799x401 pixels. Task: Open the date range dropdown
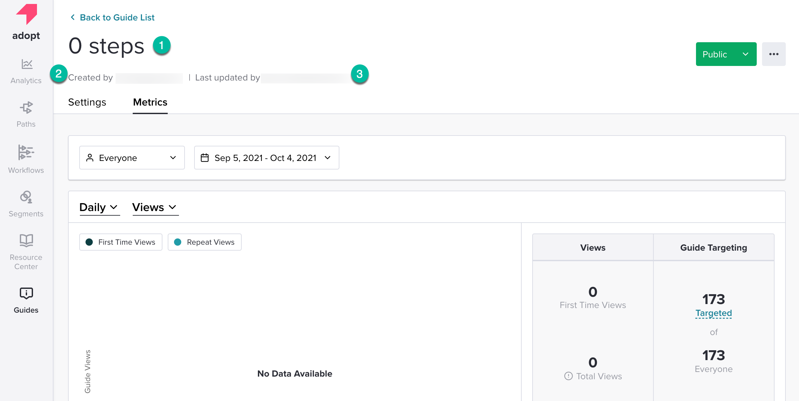click(x=267, y=158)
